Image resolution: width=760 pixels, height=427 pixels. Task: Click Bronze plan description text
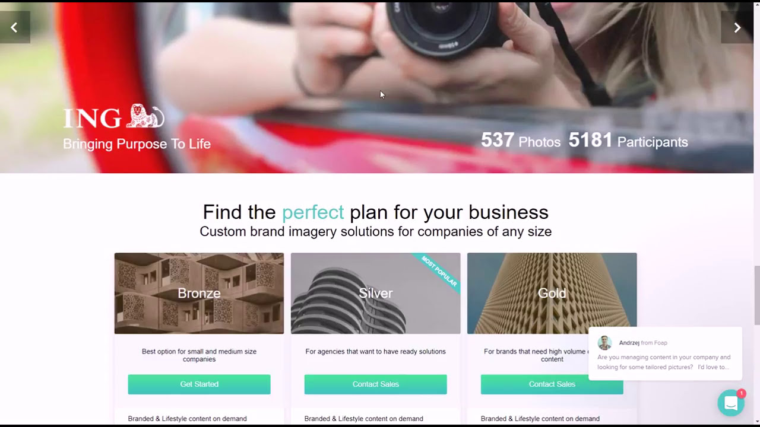point(199,355)
